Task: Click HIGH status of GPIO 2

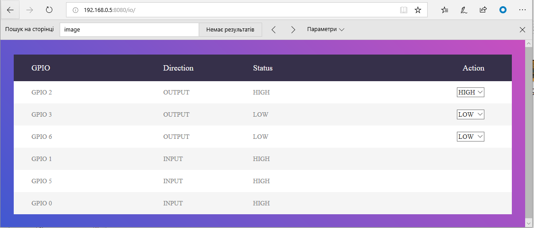Action: click(x=261, y=92)
